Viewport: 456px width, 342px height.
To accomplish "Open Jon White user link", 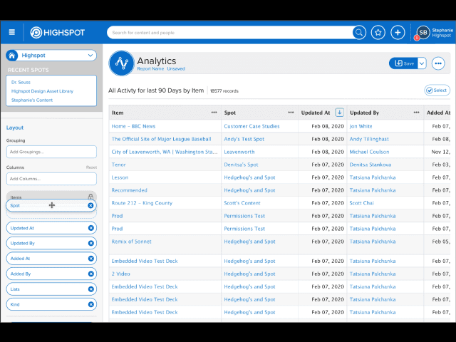I will coord(361,126).
